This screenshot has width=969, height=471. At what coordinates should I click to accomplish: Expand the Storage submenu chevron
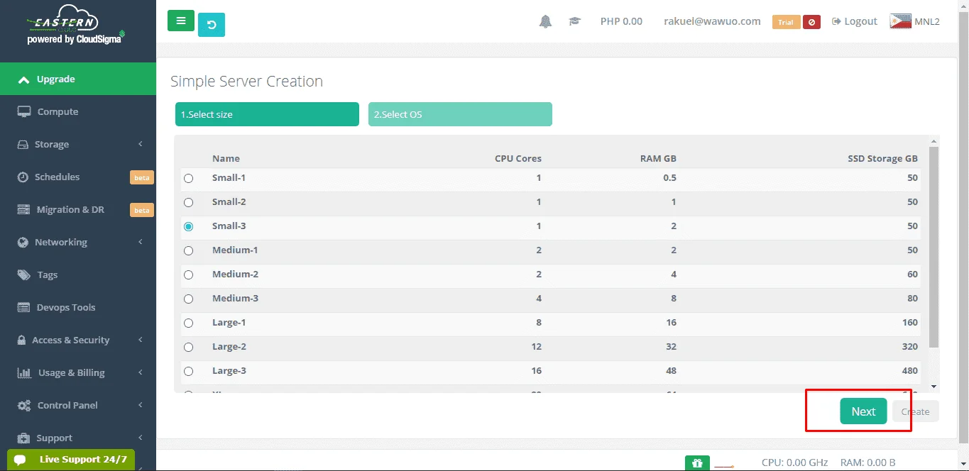click(x=141, y=144)
